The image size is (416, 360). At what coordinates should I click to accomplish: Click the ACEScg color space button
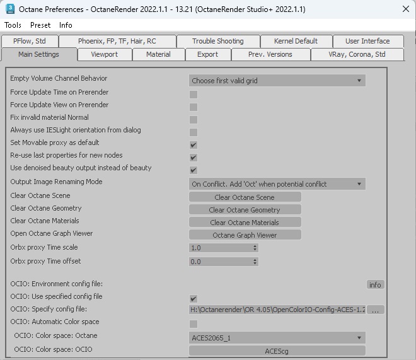[x=277, y=351]
